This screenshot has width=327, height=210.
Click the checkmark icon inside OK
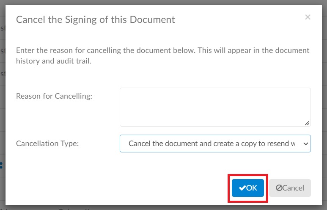(x=242, y=188)
